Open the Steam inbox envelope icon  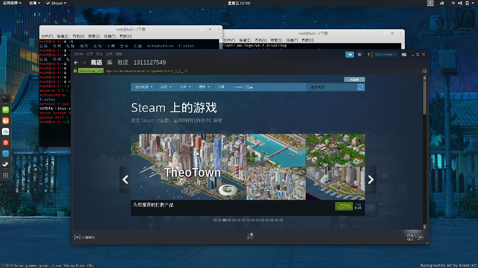pyautogui.click(x=359, y=55)
